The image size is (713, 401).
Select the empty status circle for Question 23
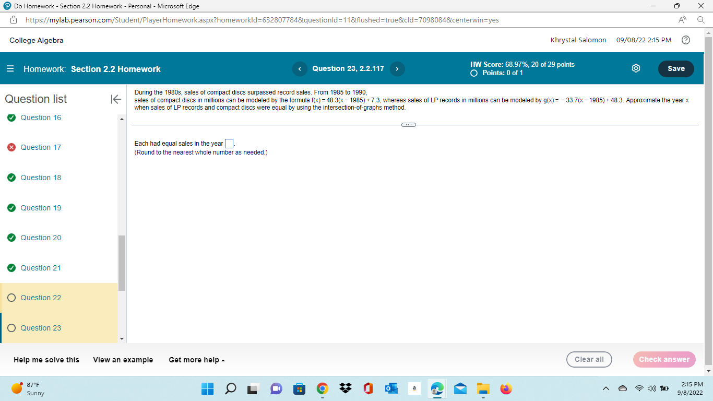[x=11, y=328]
